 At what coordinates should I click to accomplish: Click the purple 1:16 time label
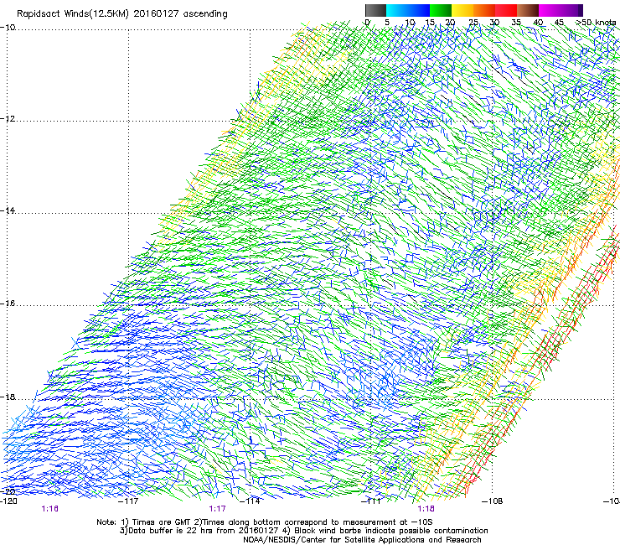(x=49, y=509)
